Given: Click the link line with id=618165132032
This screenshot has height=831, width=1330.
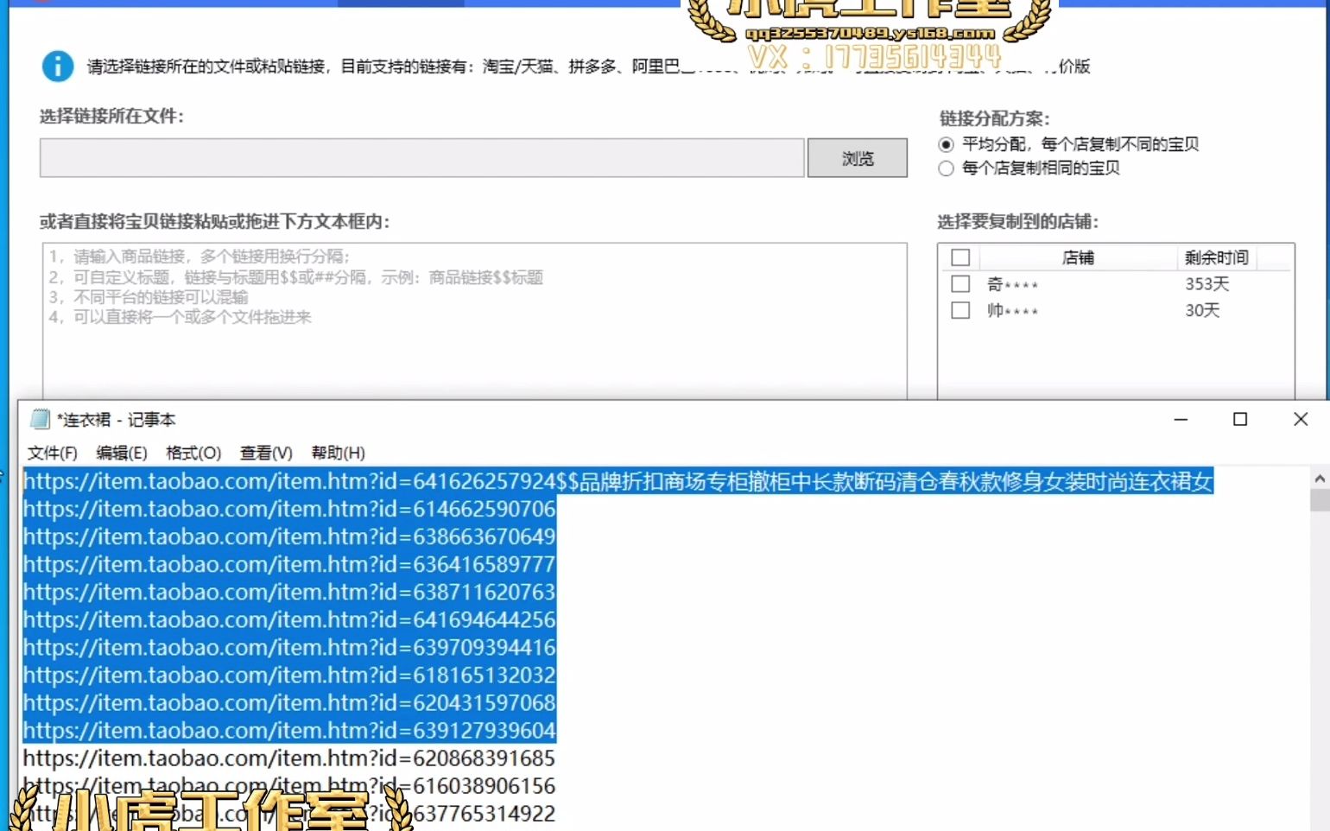Looking at the screenshot, I should pos(289,676).
